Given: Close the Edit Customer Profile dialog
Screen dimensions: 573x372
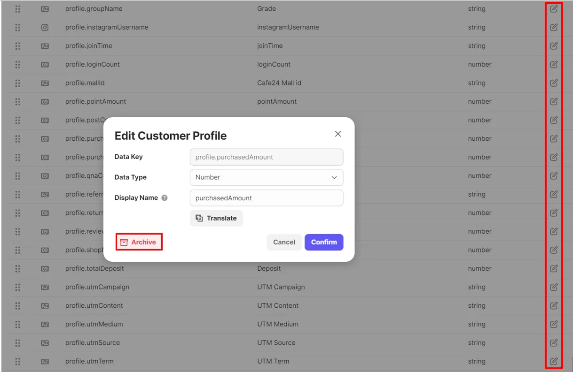Looking at the screenshot, I should coord(338,134).
